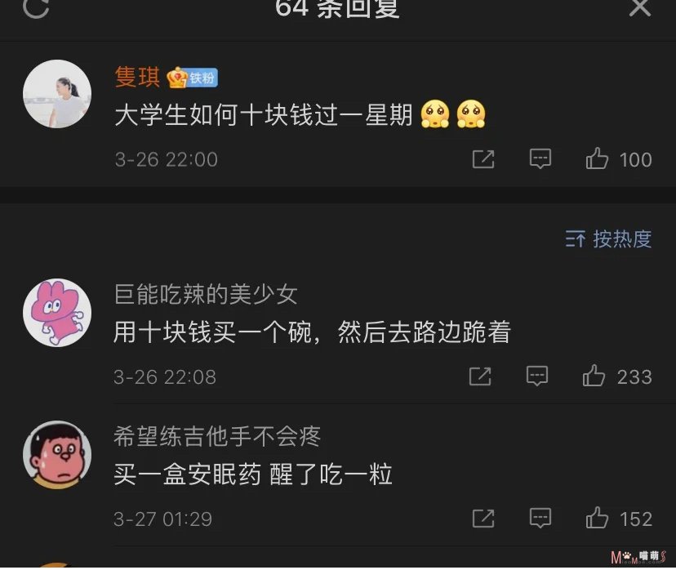Viewport: 676px width, 570px height.
Task: Like the comment with 233 likes
Action: point(594,375)
